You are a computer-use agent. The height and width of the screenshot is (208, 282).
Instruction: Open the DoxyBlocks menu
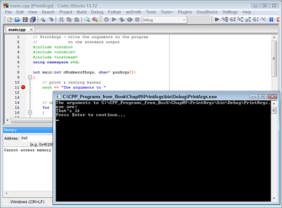tap(207, 12)
